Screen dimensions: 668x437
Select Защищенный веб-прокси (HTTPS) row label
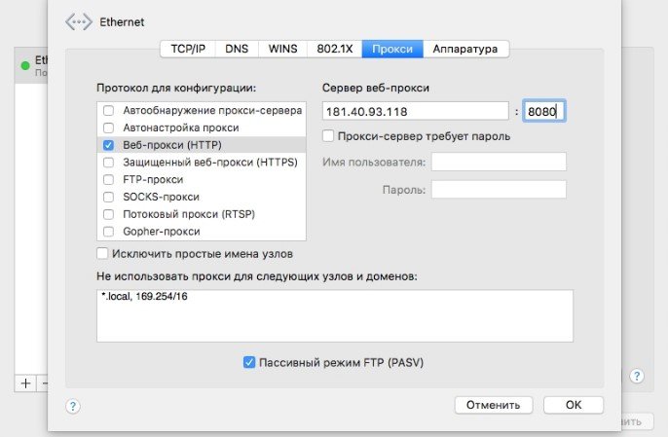point(210,163)
